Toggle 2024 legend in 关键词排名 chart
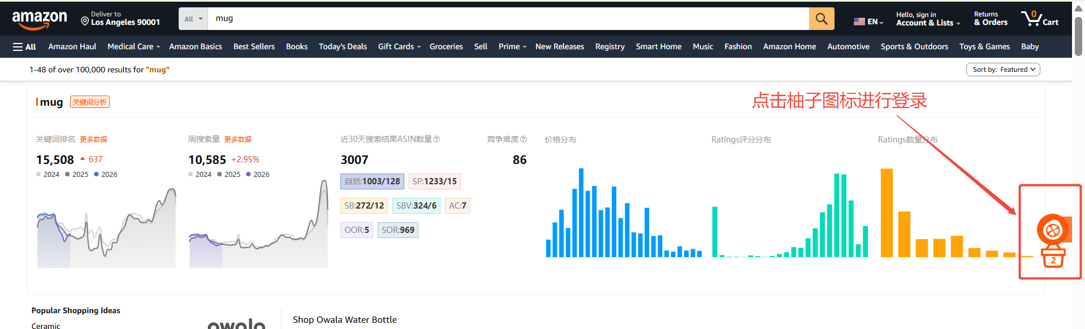 point(47,174)
